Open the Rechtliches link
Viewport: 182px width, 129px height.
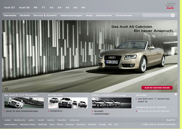point(92,124)
